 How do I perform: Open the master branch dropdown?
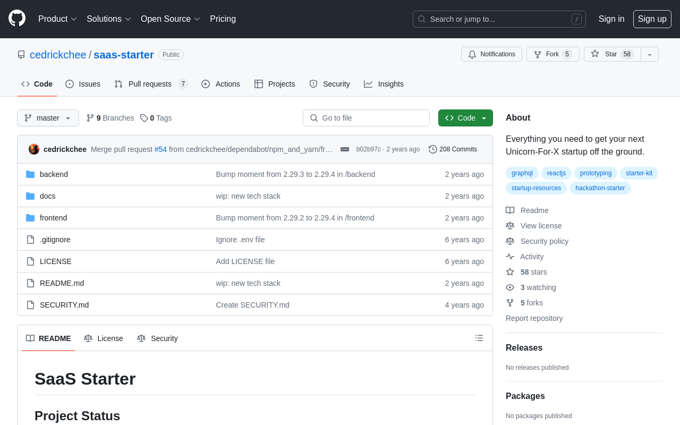pos(48,118)
